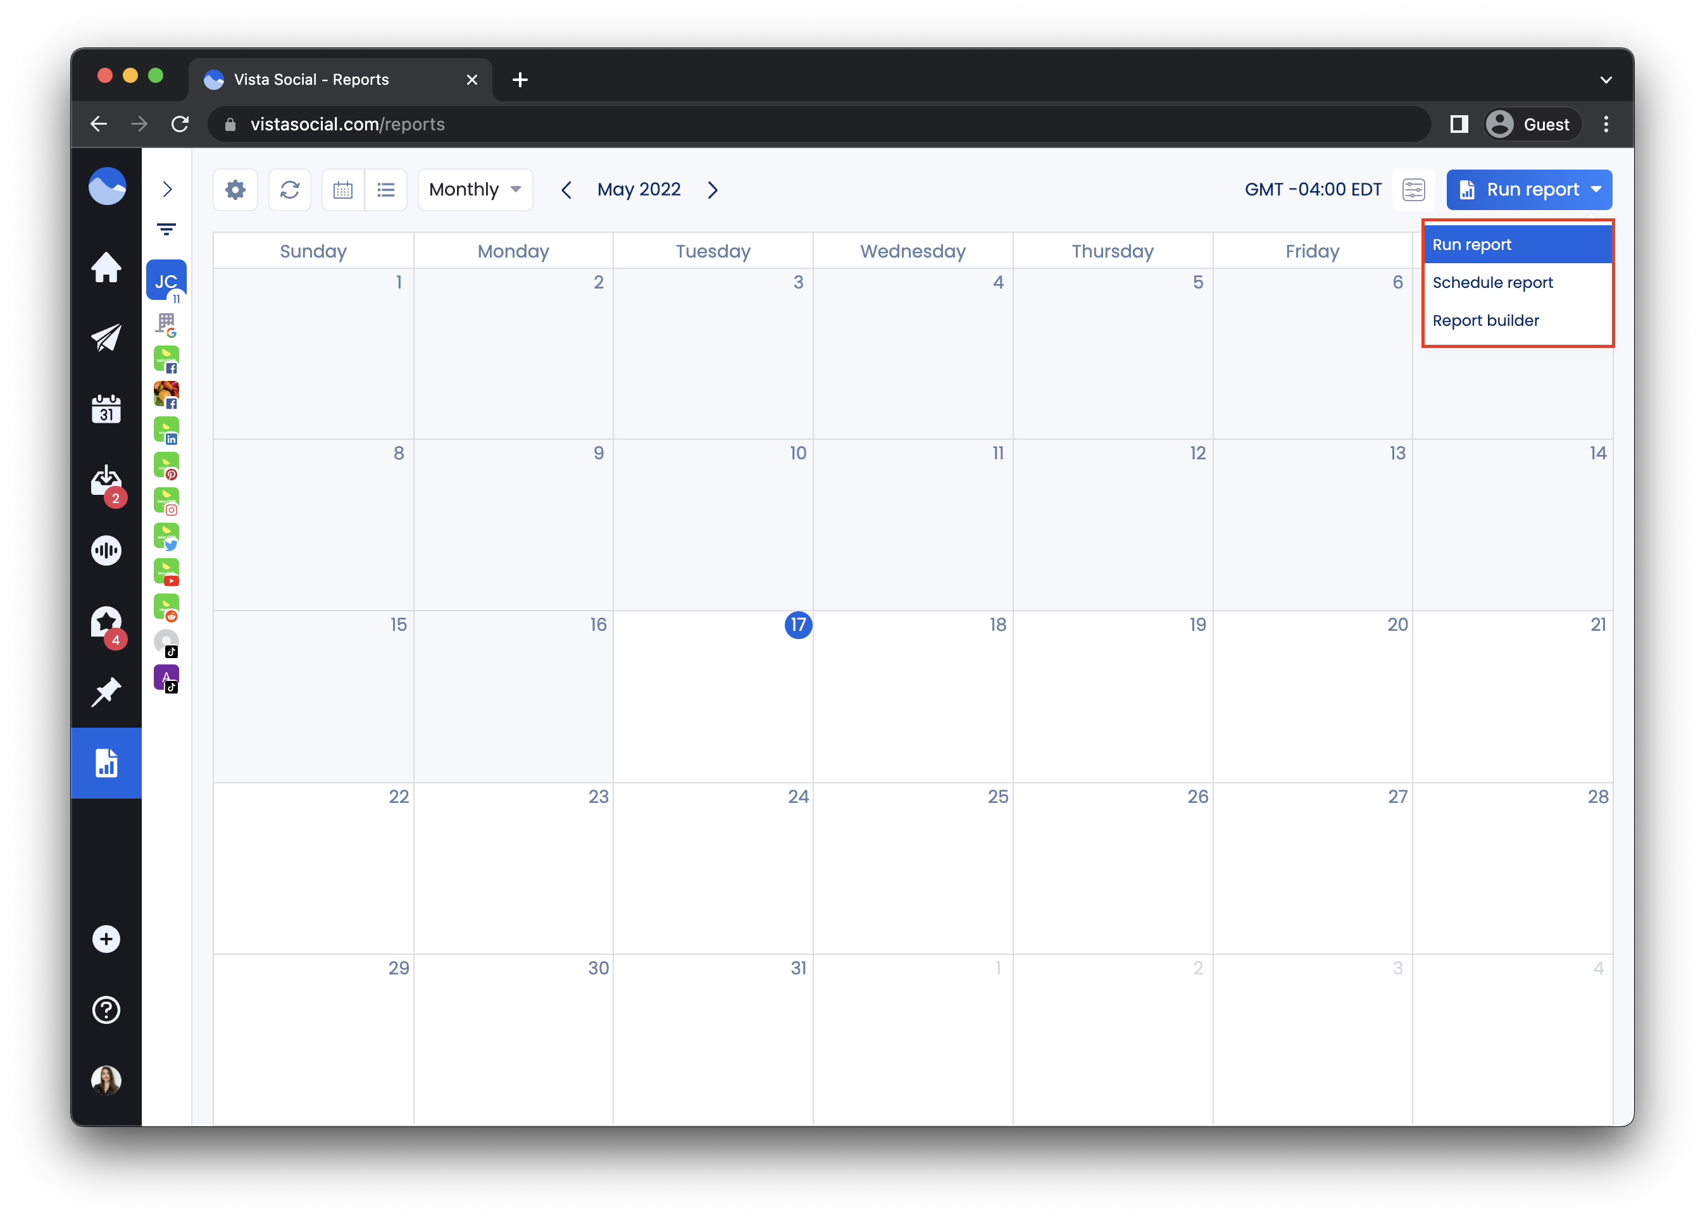Image resolution: width=1705 pixels, height=1220 pixels.
Task: Open the filters panel beside Run report
Action: [x=1413, y=189]
